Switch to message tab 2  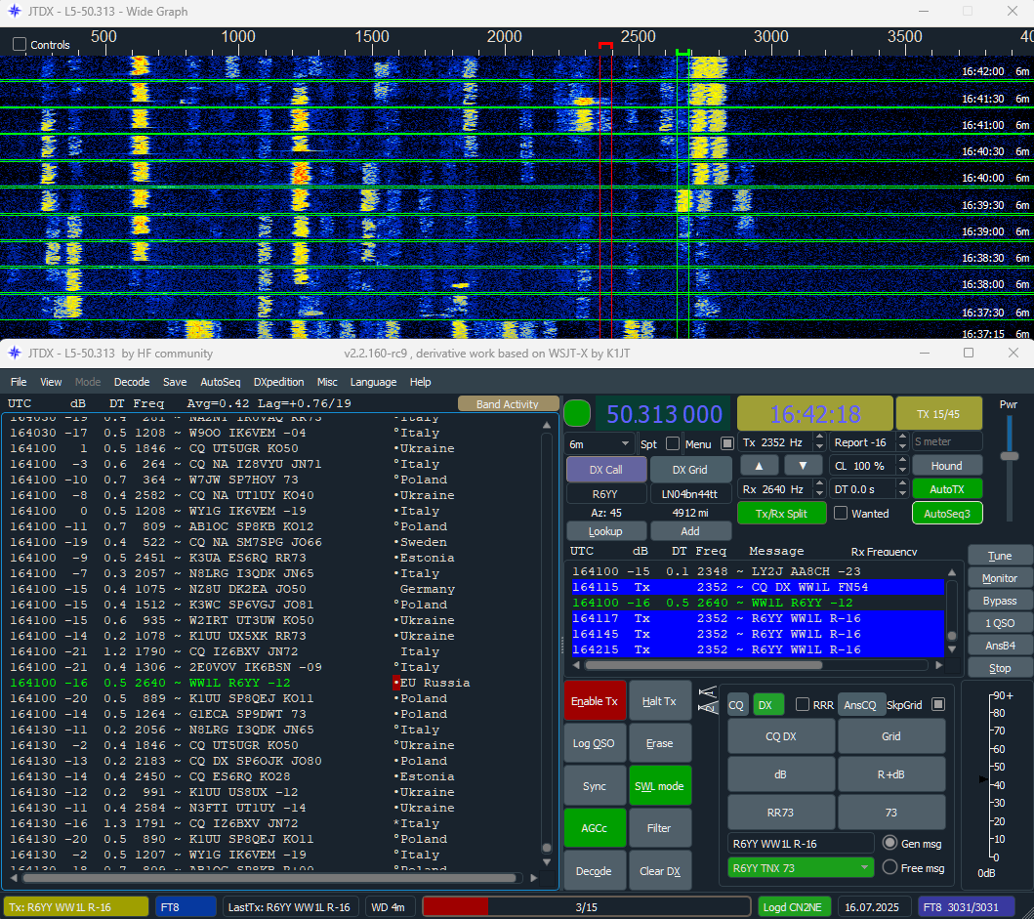point(707,707)
